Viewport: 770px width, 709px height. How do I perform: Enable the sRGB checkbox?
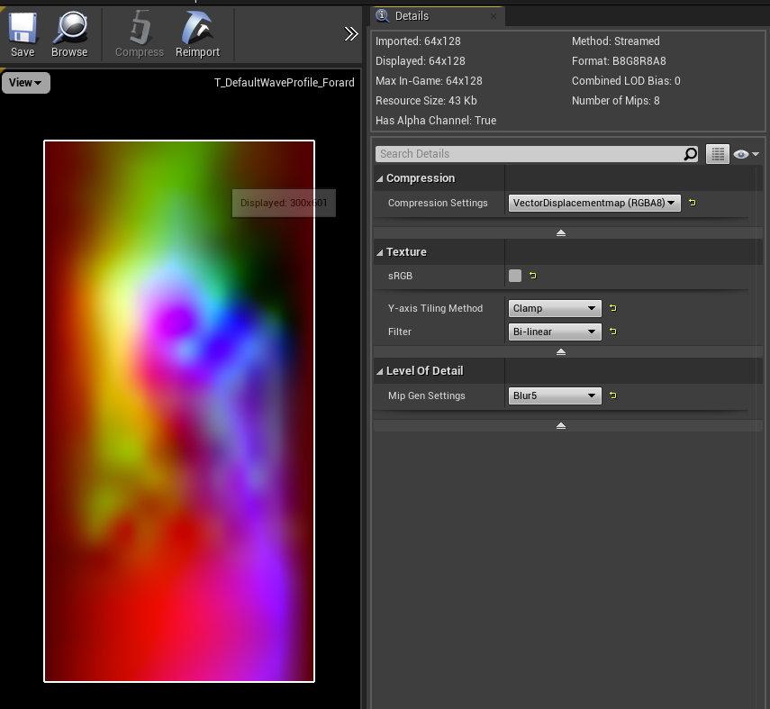pos(515,276)
